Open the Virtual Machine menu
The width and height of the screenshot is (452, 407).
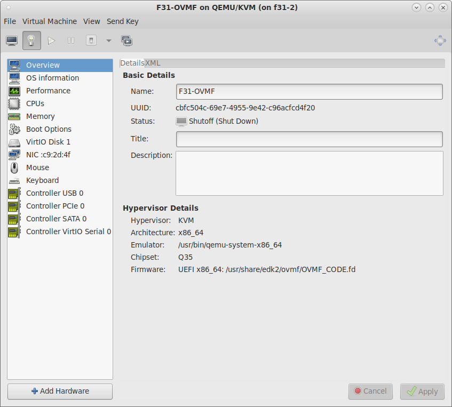(x=50, y=21)
